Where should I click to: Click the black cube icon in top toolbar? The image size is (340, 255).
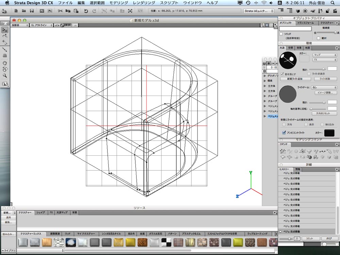[298, 11]
